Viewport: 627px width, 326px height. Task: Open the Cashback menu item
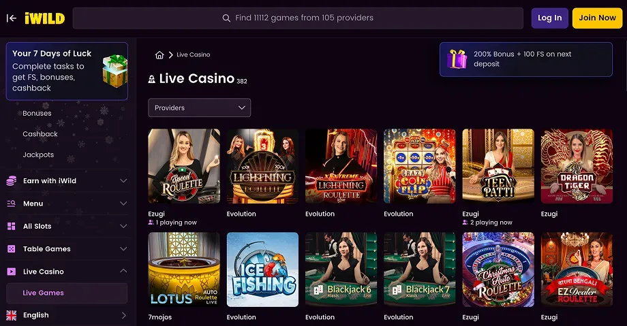click(x=40, y=134)
